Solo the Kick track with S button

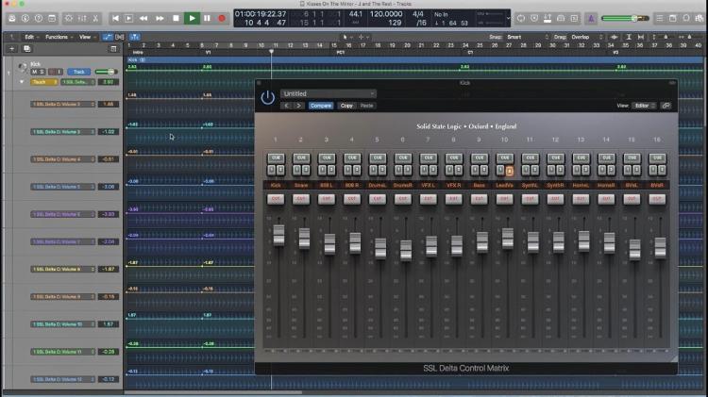click(x=42, y=72)
